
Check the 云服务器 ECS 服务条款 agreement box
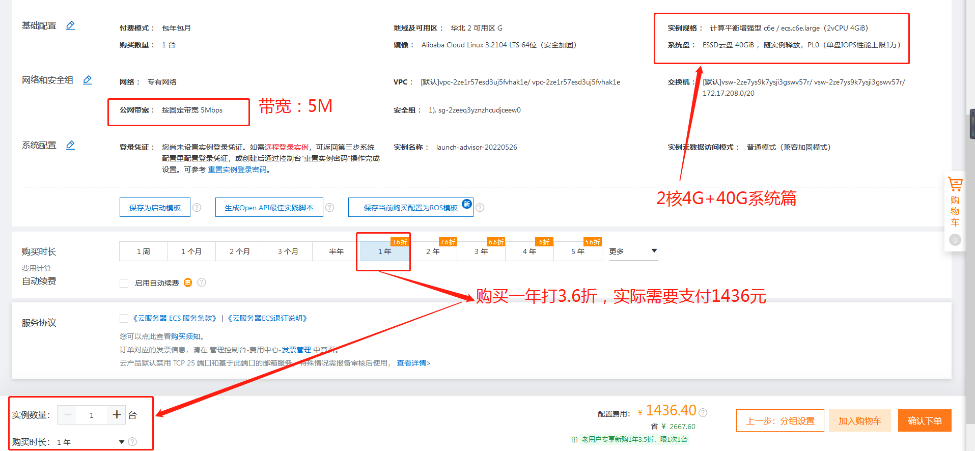(124, 318)
